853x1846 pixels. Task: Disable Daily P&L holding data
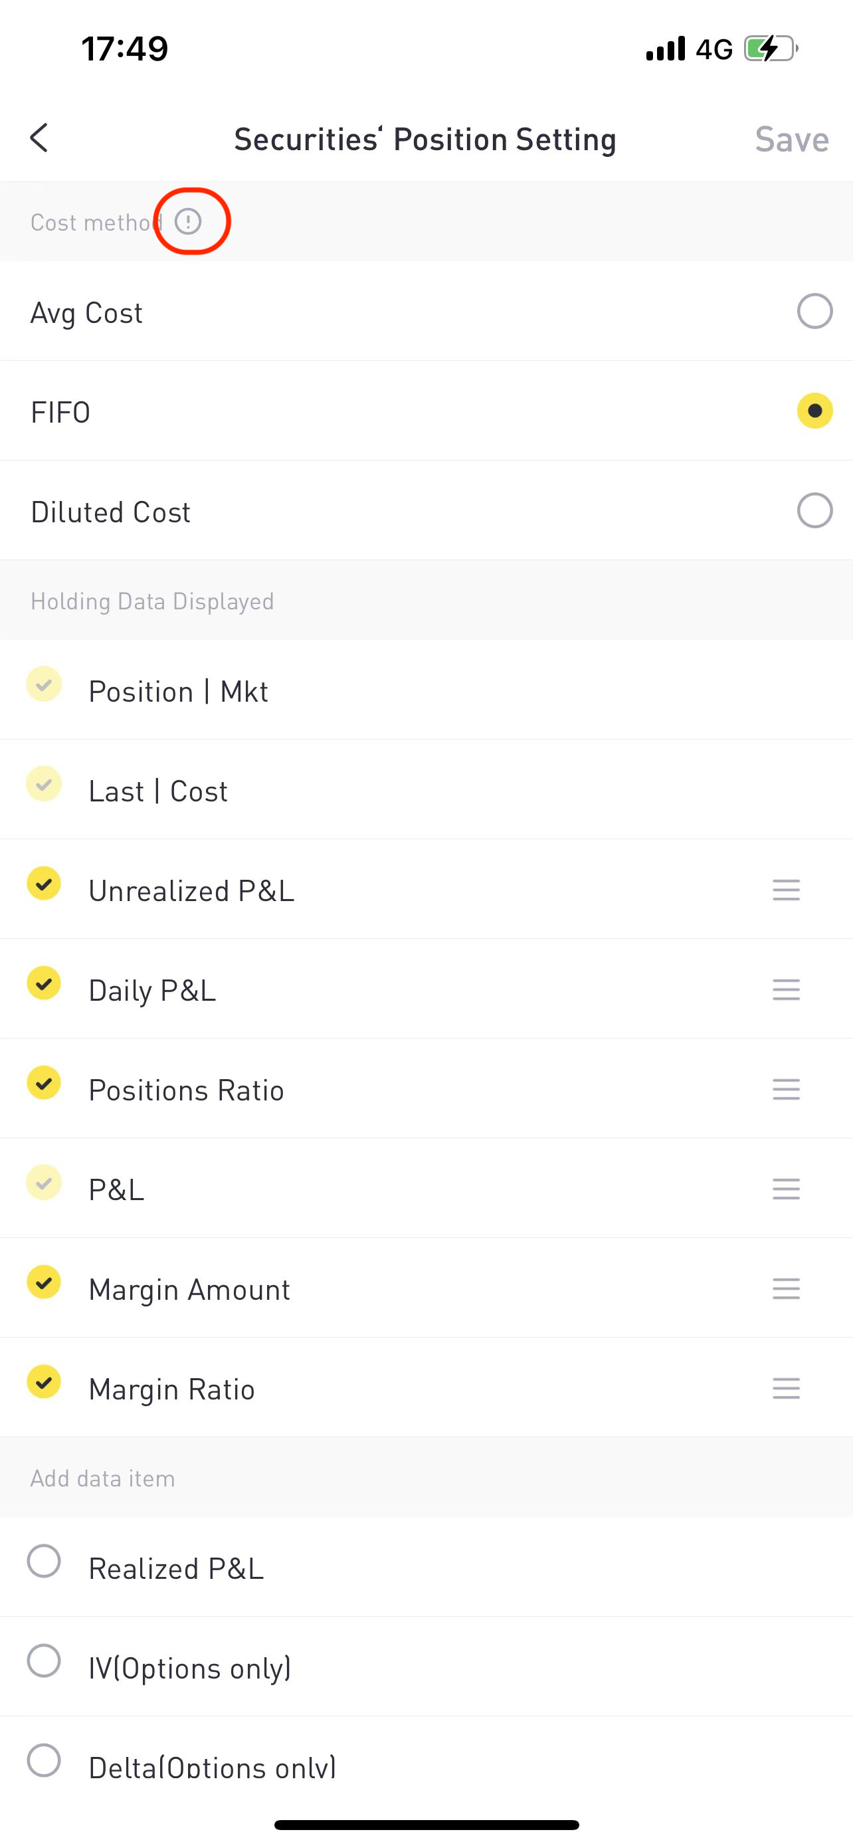coord(44,983)
